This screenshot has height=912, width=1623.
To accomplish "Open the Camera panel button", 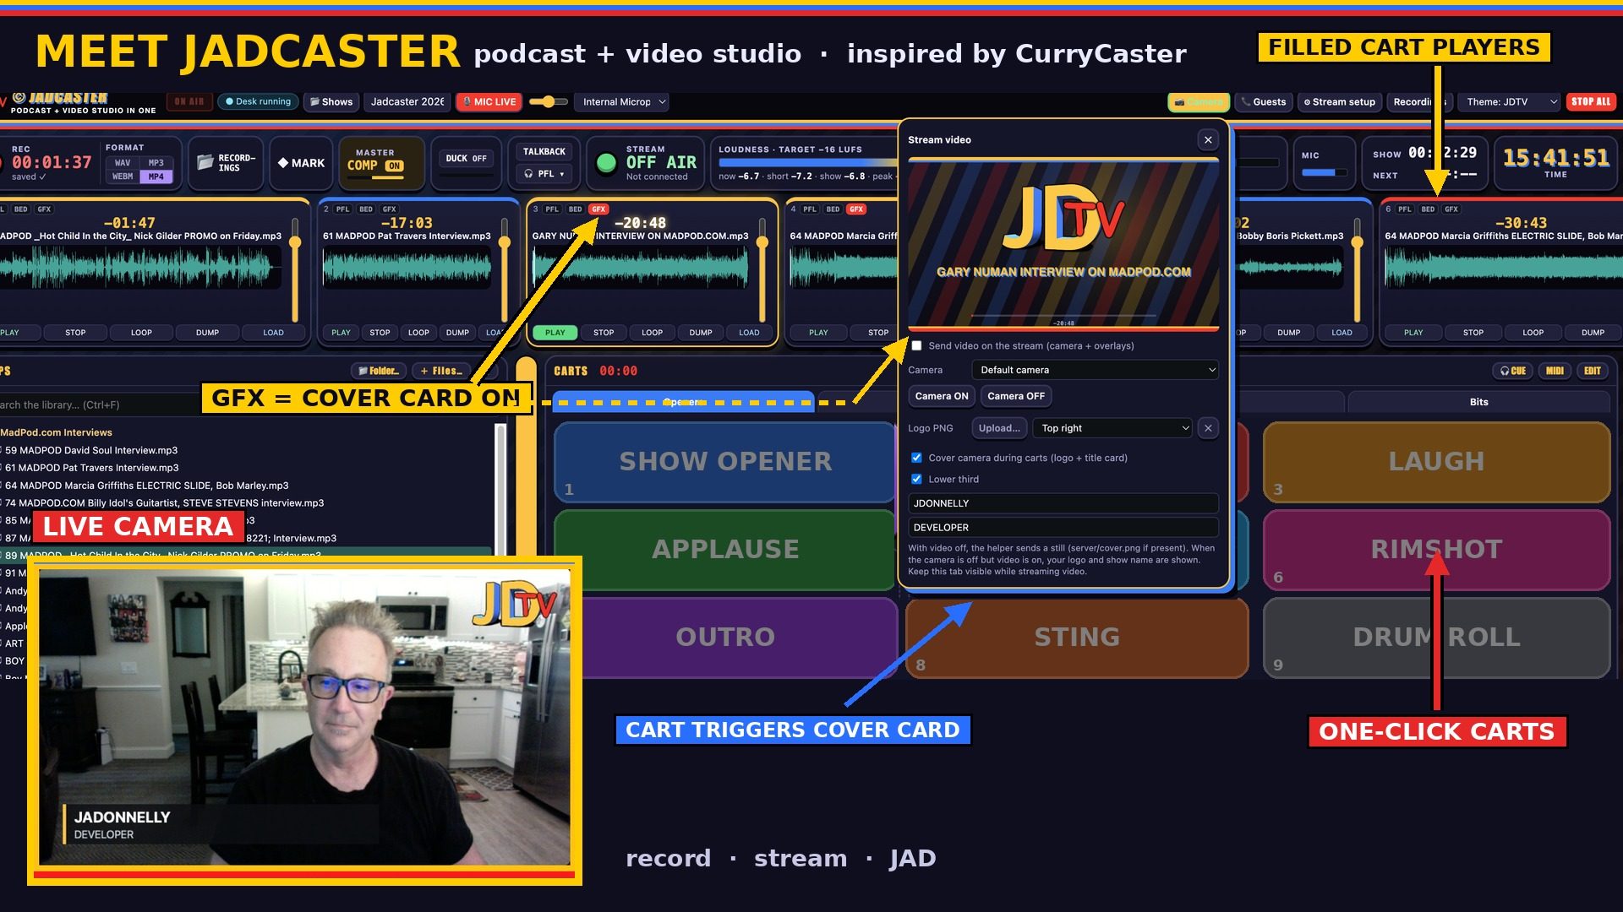I will (x=1199, y=102).
